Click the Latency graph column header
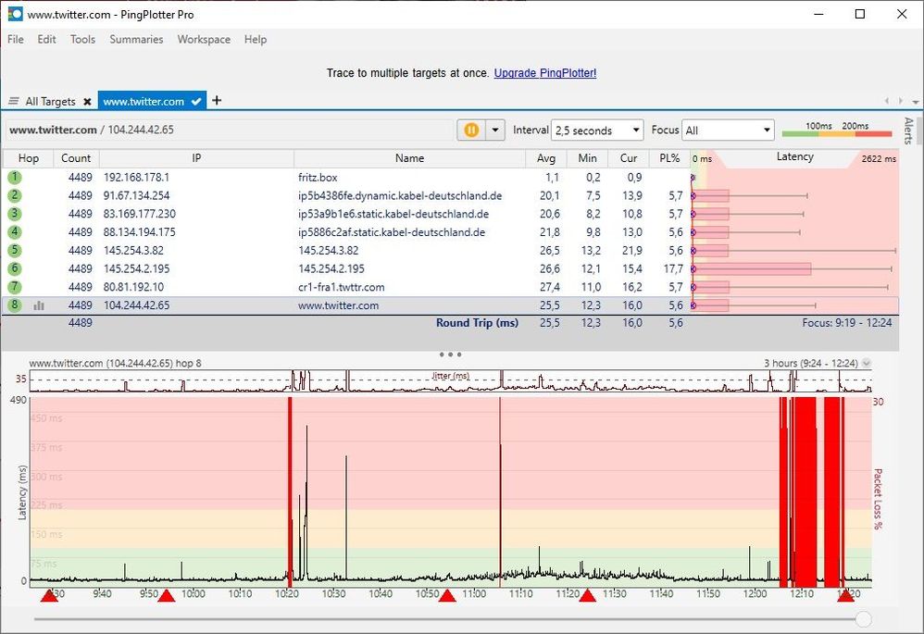 coord(795,156)
